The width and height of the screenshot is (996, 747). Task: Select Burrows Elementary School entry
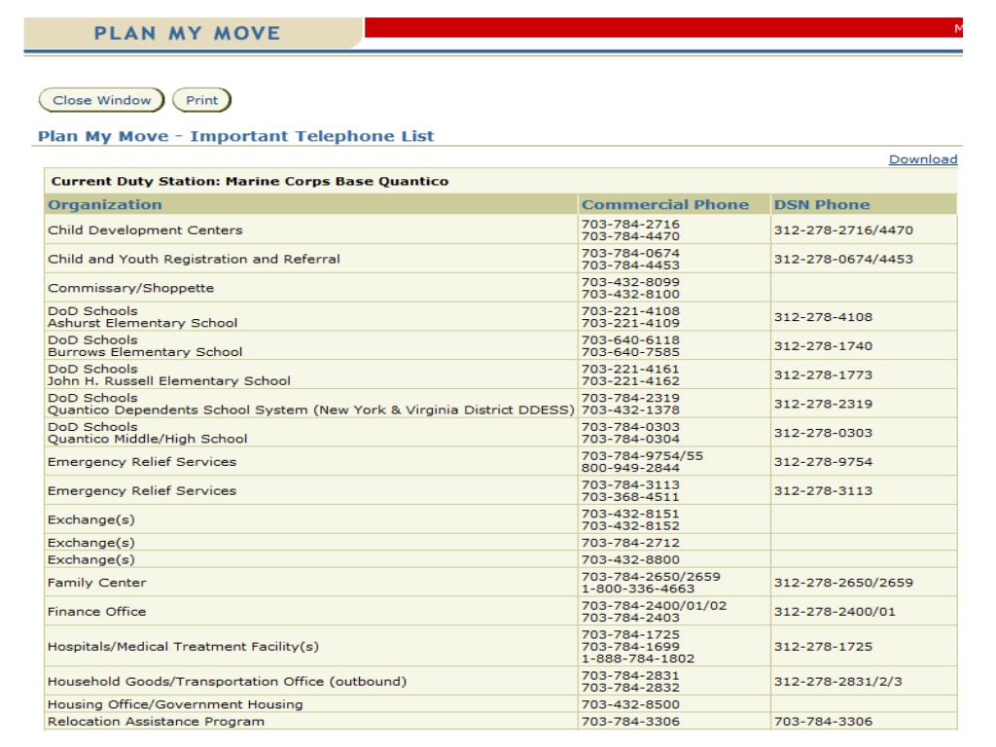[145, 352]
